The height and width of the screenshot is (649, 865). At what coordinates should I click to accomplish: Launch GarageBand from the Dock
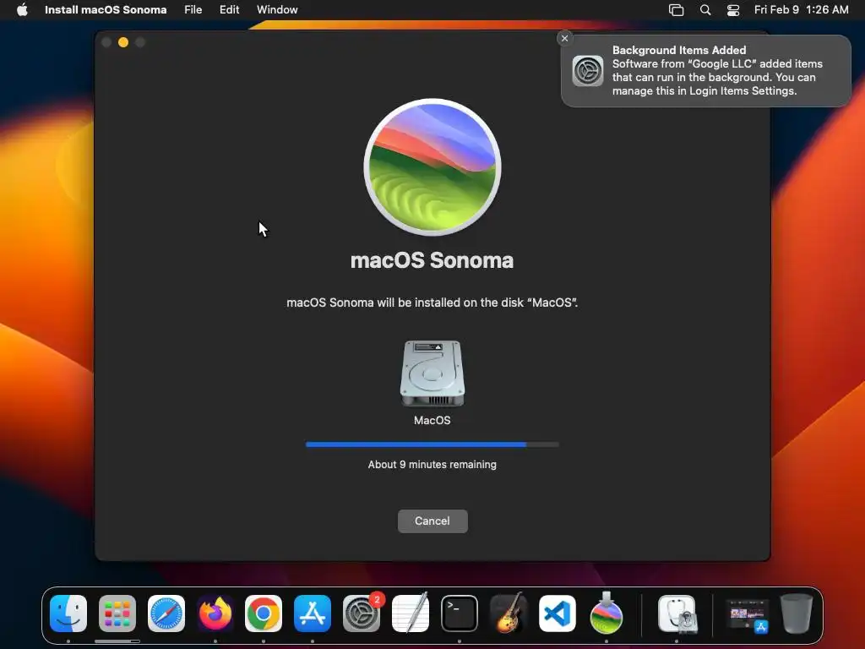[x=508, y=614]
